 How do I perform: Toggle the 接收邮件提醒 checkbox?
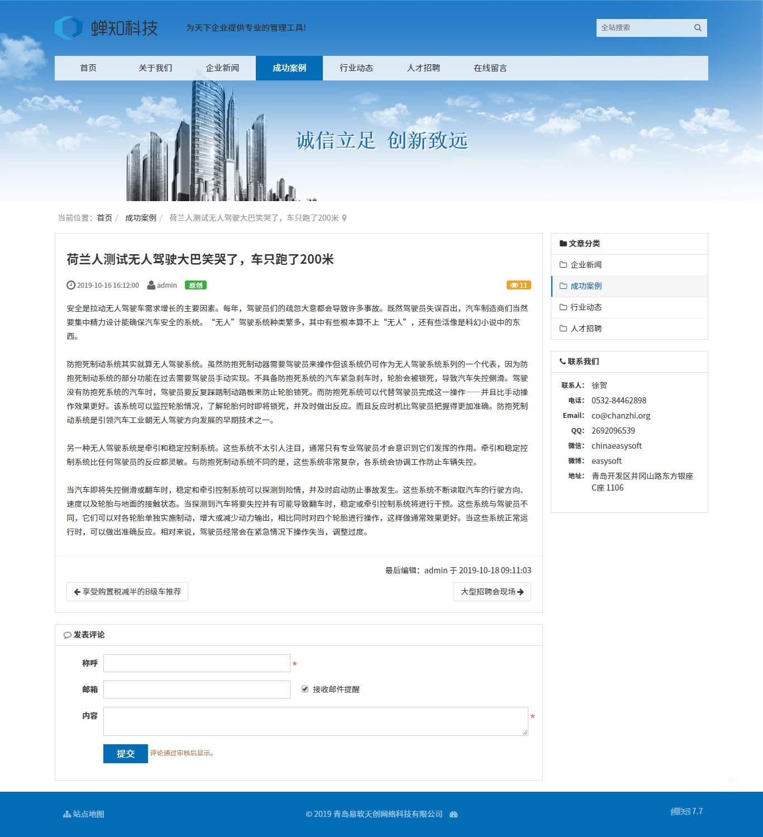click(305, 689)
